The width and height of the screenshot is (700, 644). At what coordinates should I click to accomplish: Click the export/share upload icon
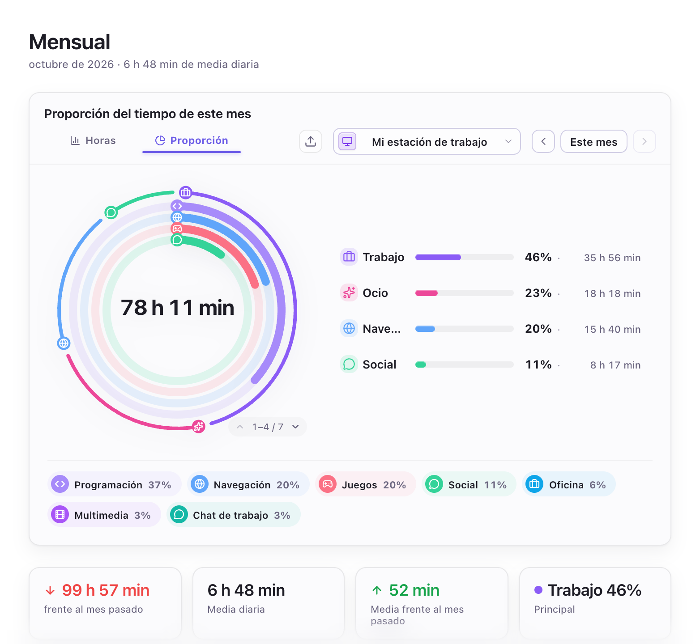(x=311, y=141)
